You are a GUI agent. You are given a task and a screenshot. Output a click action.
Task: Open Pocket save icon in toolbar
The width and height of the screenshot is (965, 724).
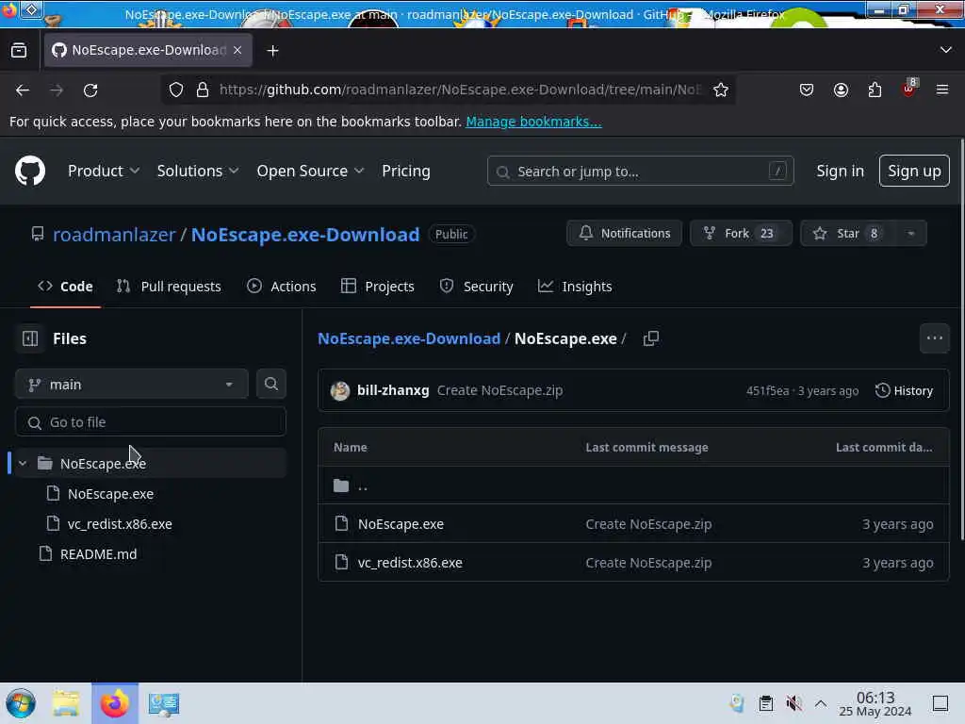tap(807, 90)
